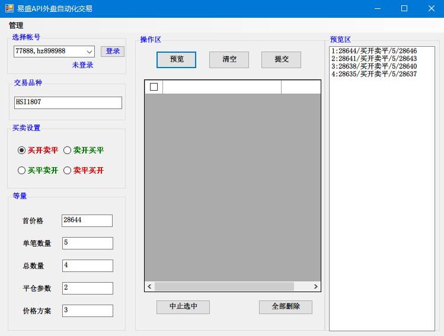Expand the account selection dropdown
Screen dimensions: 444x336
[90, 52]
